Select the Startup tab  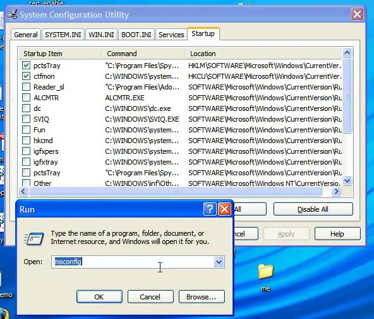pyautogui.click(x=203, y=33)
